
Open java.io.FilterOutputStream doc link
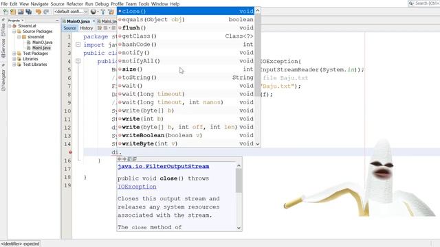(x=164, y=166)
